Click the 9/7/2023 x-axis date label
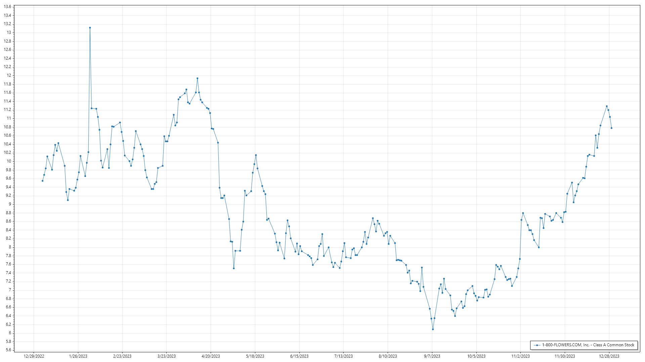The height and width of the screenshot is (362, 645). pos(432,356)
